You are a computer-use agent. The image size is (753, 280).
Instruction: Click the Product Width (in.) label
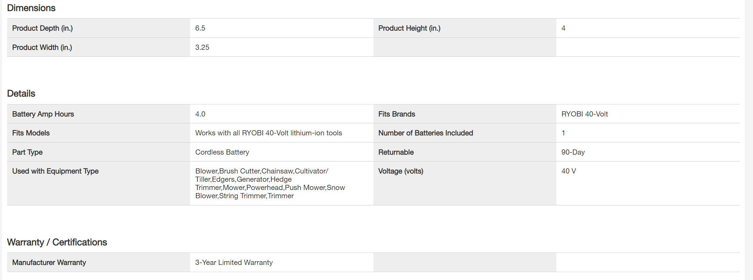point(42,47)
